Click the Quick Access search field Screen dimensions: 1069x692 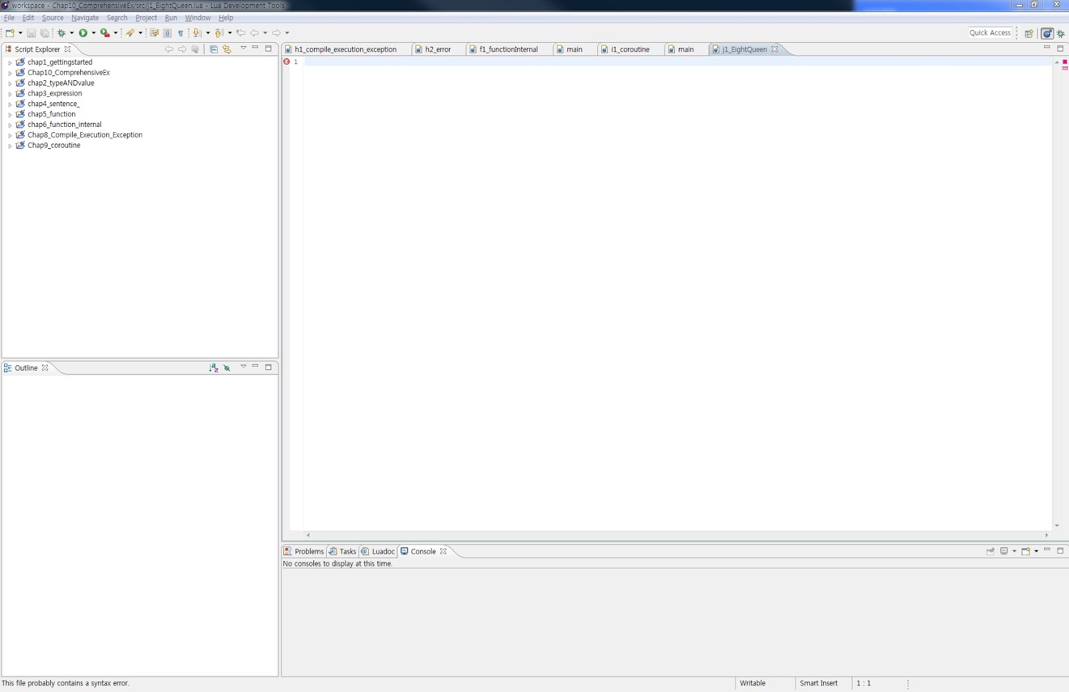coord(990,33)
